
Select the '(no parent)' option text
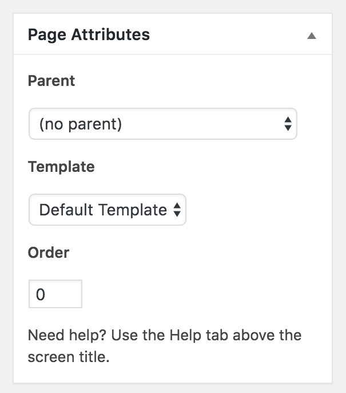coord(81,124)
